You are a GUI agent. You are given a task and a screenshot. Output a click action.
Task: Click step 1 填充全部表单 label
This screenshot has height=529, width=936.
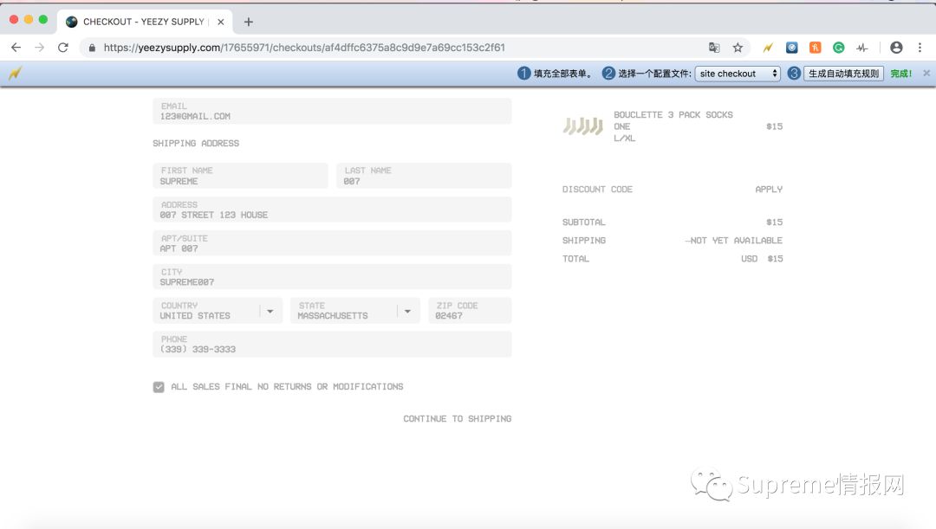562,74
